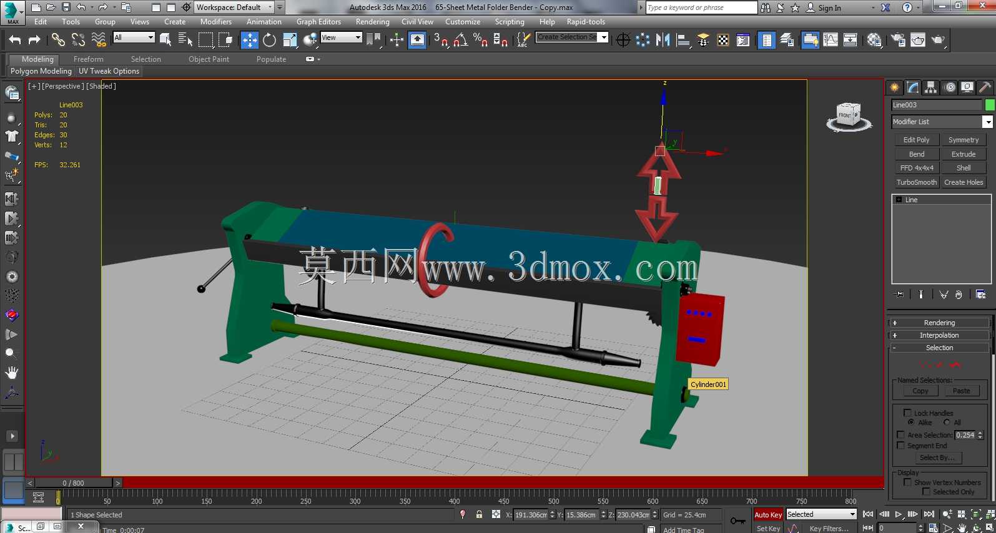Open the Rendering menu
Image resolution: width=996 pixels, height=533 pixels.
tap(373, 22)
